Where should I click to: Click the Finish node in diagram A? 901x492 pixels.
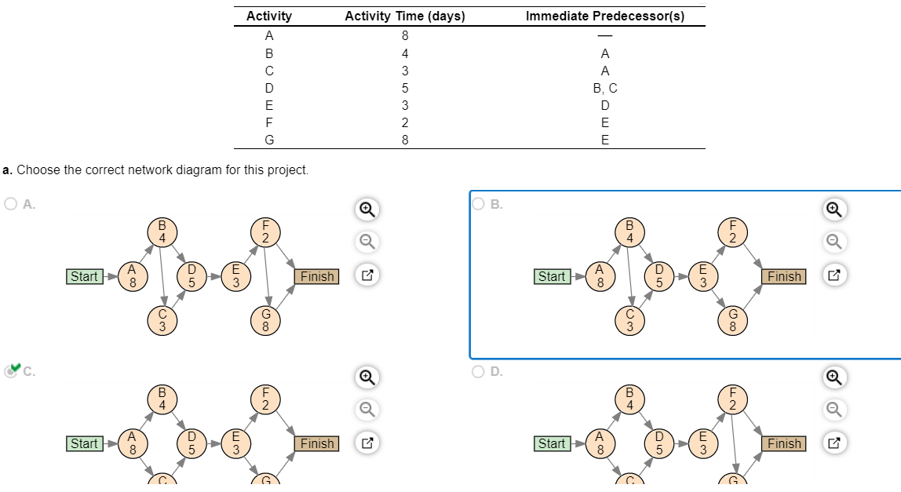point(316,276)
